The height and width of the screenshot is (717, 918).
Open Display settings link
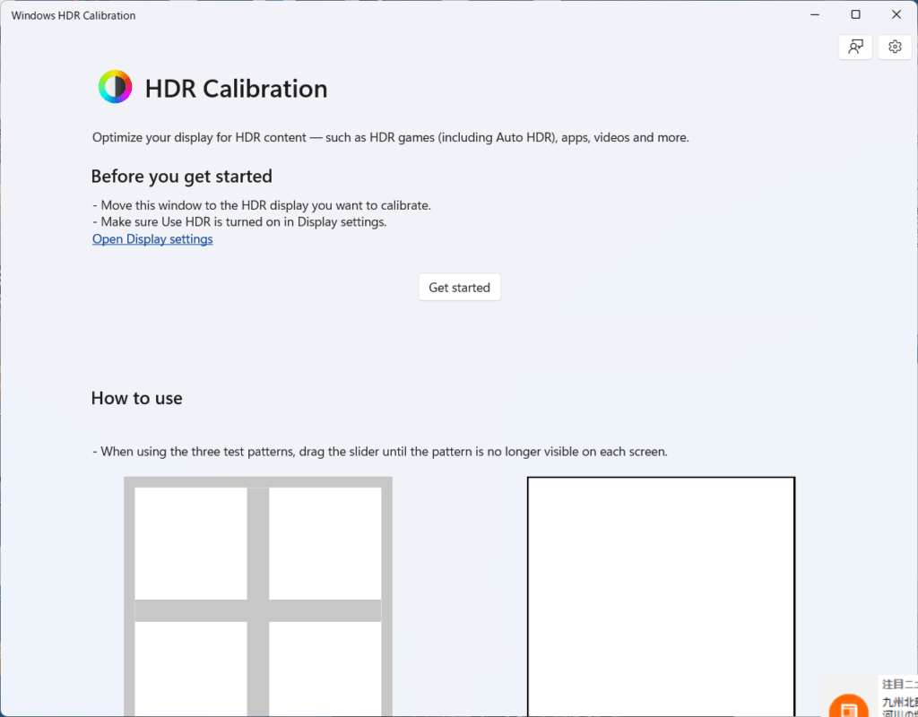tap(152, 238)
